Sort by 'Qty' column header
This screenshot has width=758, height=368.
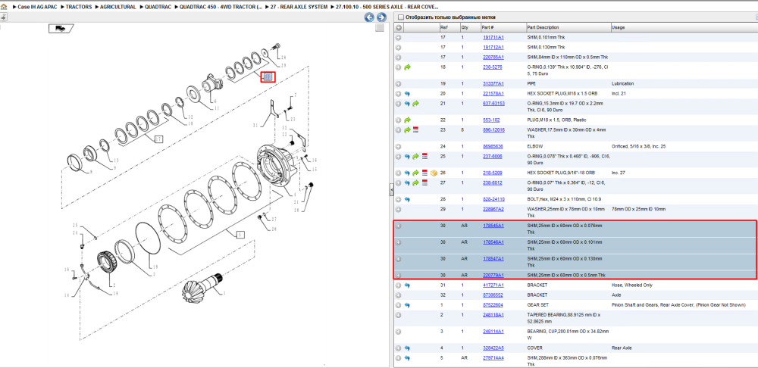469,27
